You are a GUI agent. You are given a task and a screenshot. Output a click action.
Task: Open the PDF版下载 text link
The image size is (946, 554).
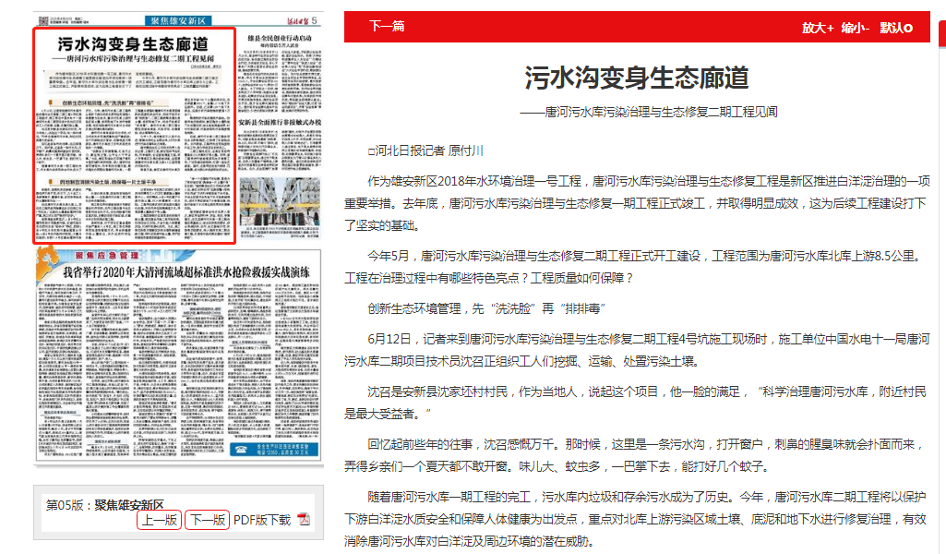(x=262, y=520)
